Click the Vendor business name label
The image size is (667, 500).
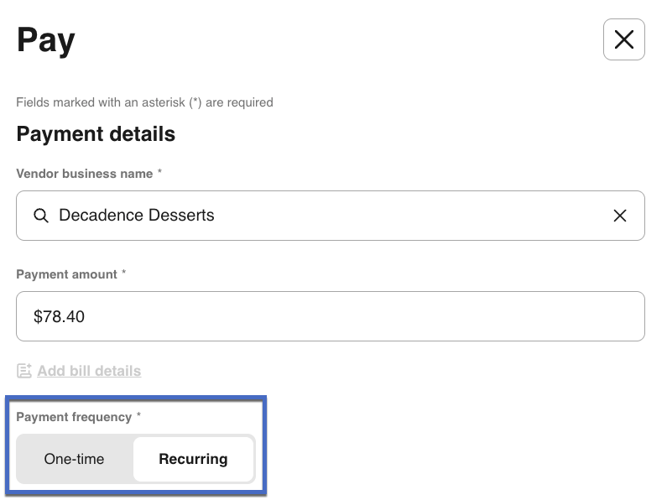84,174
